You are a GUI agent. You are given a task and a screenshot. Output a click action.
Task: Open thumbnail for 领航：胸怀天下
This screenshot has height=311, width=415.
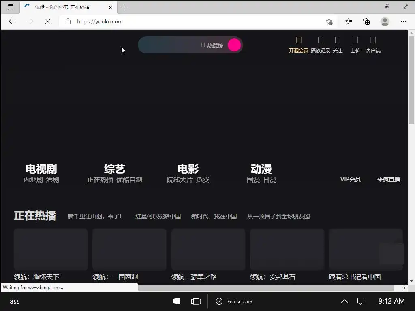pyautogui.click(x=51, y=249)
